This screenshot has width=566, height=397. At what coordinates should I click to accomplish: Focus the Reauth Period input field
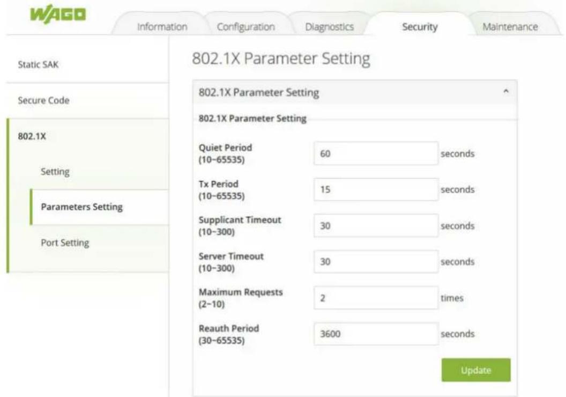click(376, 334)
